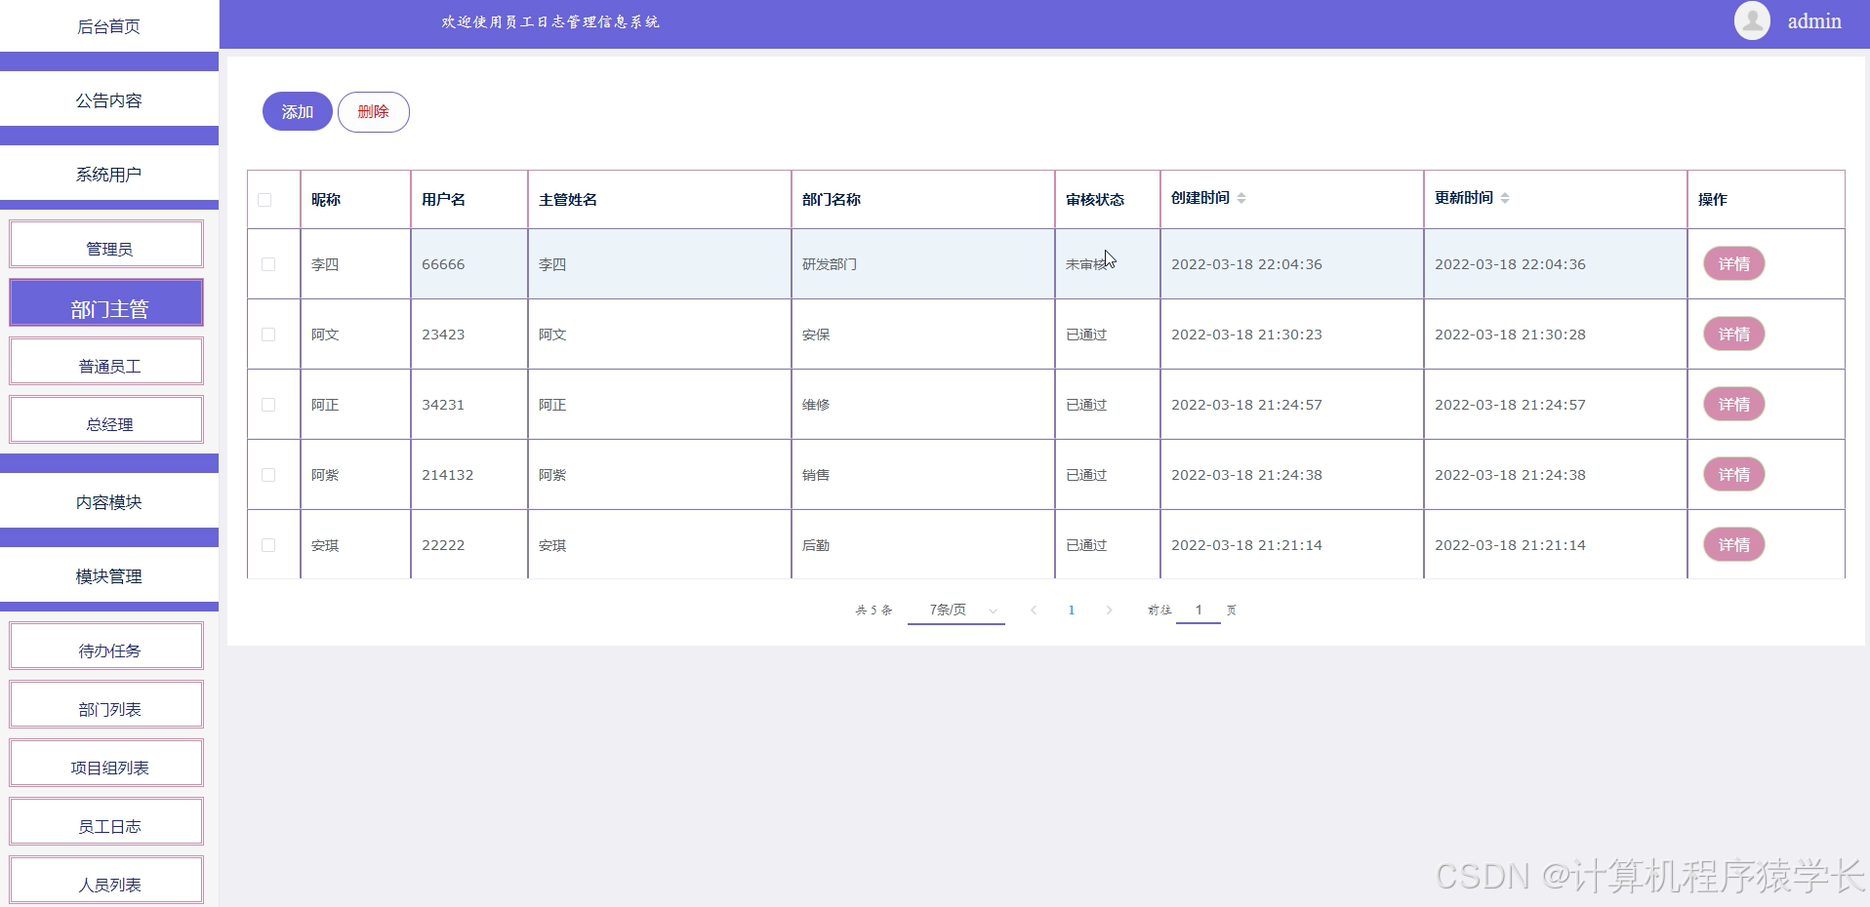1870x907 pixels.
Task: Click the 添加 button
Action: (x=298, y=112)
